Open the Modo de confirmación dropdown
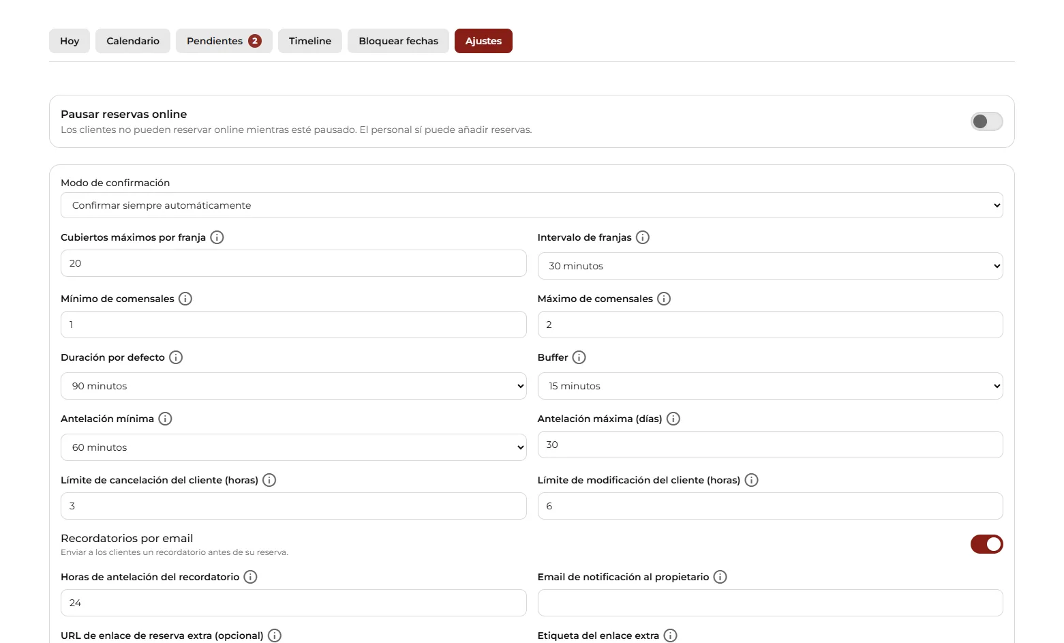Screen dimensions: 1064x643 click(532, 205)
